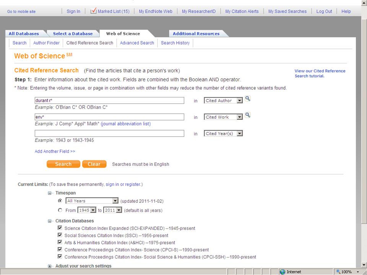Open the Cited Author lookup magnifier icon
Screen dimensions: 367x275
[x=247, y=99]
